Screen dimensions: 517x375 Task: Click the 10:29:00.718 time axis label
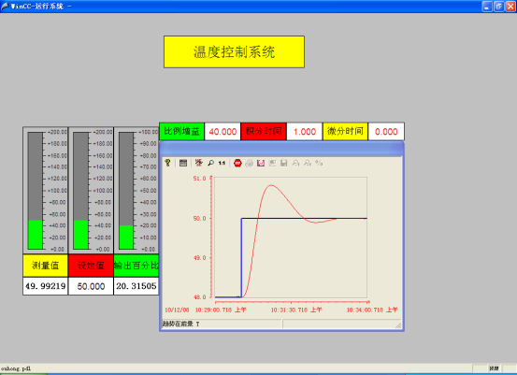click(221, 310)
